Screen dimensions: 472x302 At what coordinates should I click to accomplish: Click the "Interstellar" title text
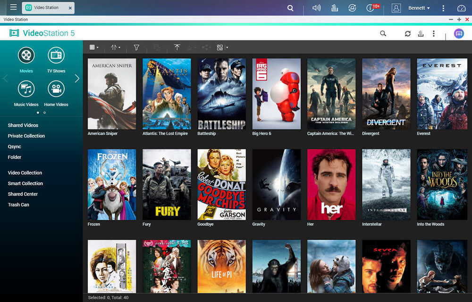(x=372, y=224)
